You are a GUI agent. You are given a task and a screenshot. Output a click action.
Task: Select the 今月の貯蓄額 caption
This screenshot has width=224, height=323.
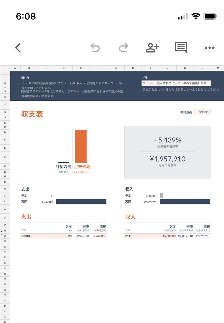(168, 165)
